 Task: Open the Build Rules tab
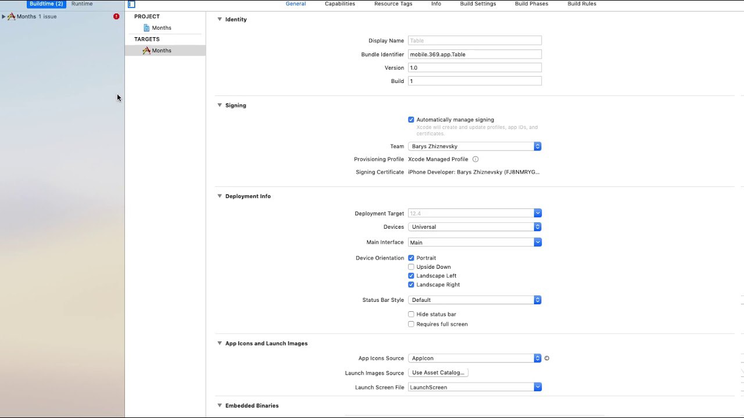point(582,3)
